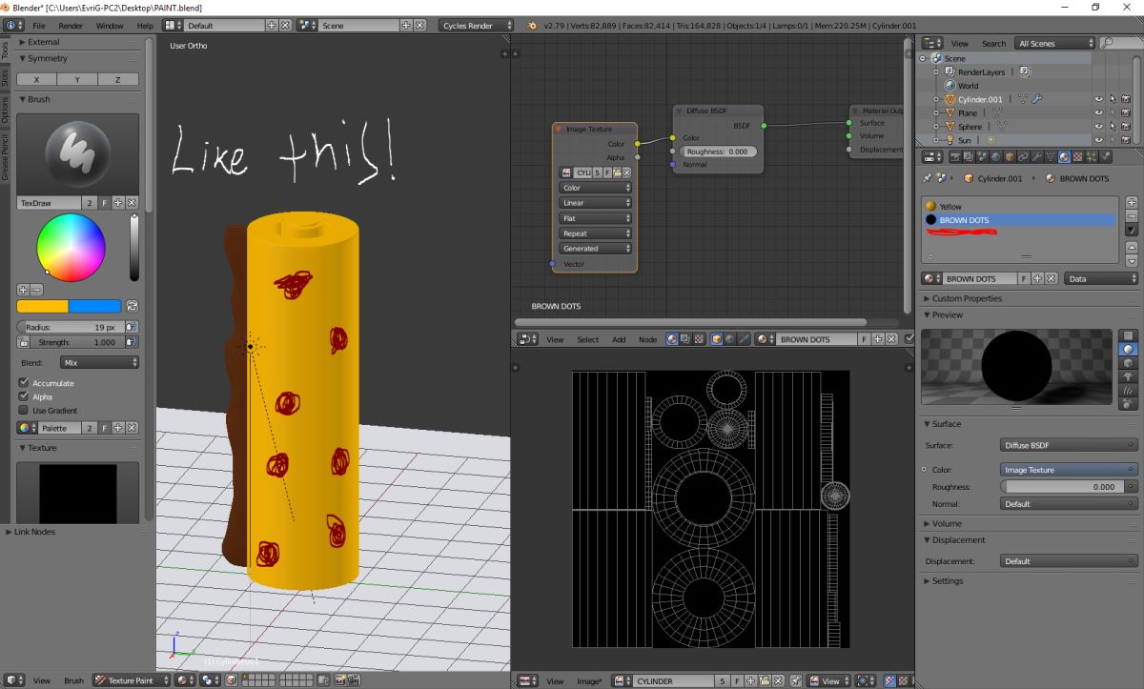Open the Displacement Default dropdown
Screen dimensions: 1144x689
[1070, 561]
